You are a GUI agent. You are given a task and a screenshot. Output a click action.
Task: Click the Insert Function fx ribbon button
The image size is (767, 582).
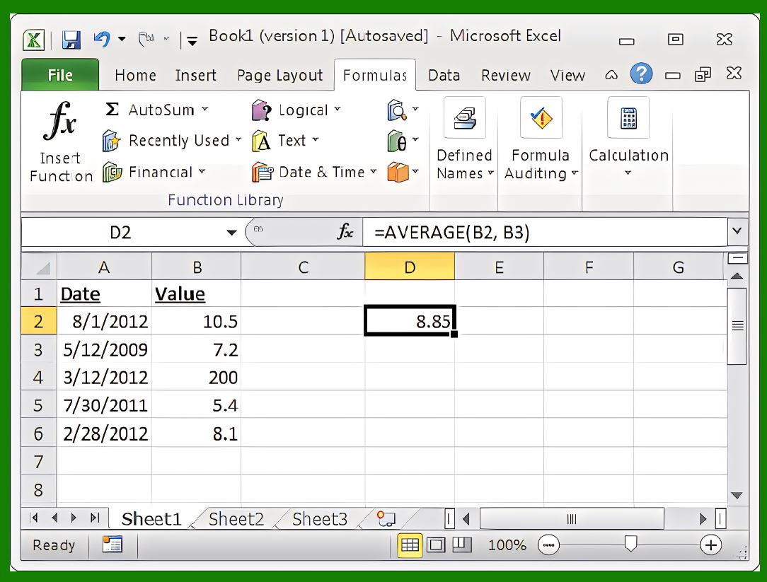[61, 142]
